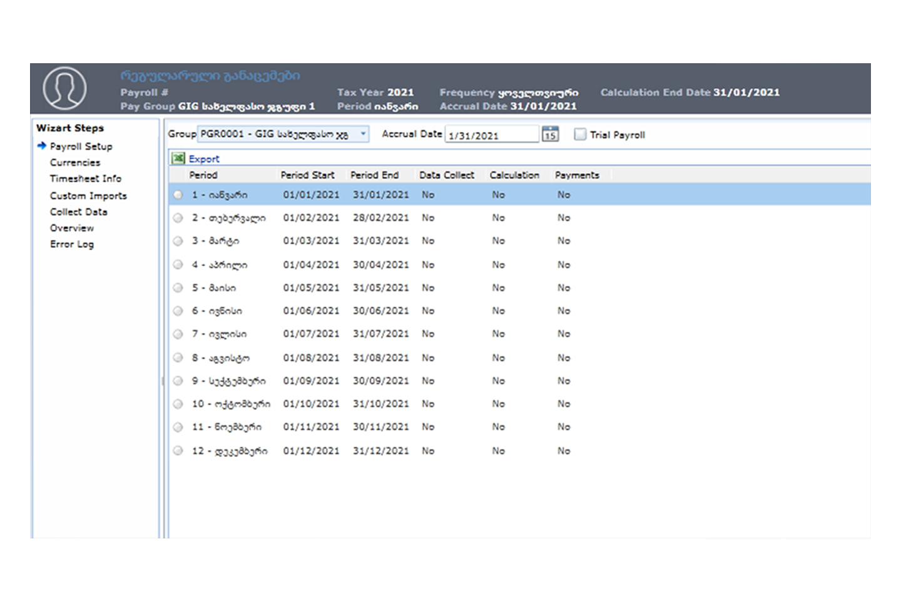The width and height of the screenshot is (901, 601).
Task: Click period start 01/10/2021 cell
Action: tap(311, 404)
